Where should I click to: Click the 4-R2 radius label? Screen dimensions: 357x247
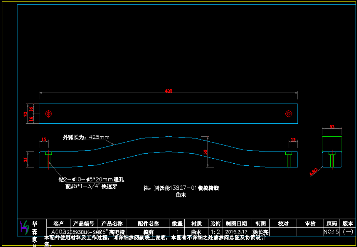tap(313, 172)
